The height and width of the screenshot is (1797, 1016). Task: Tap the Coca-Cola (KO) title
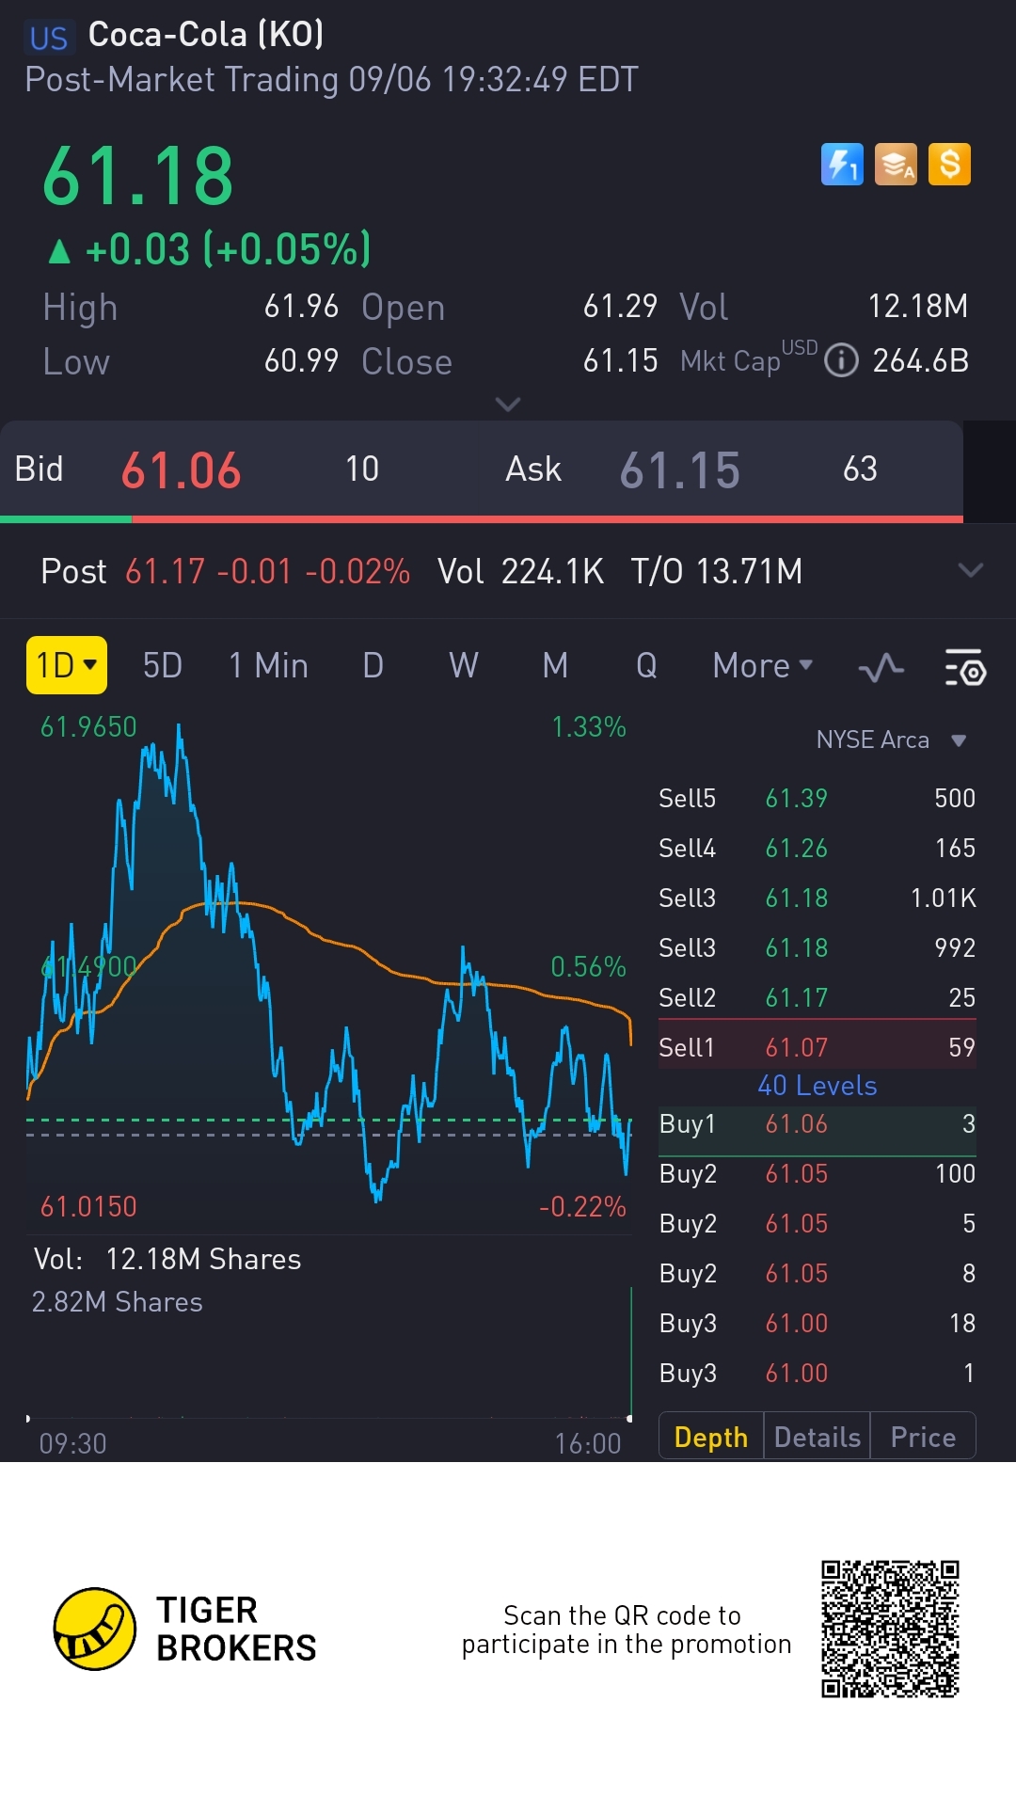206,35
